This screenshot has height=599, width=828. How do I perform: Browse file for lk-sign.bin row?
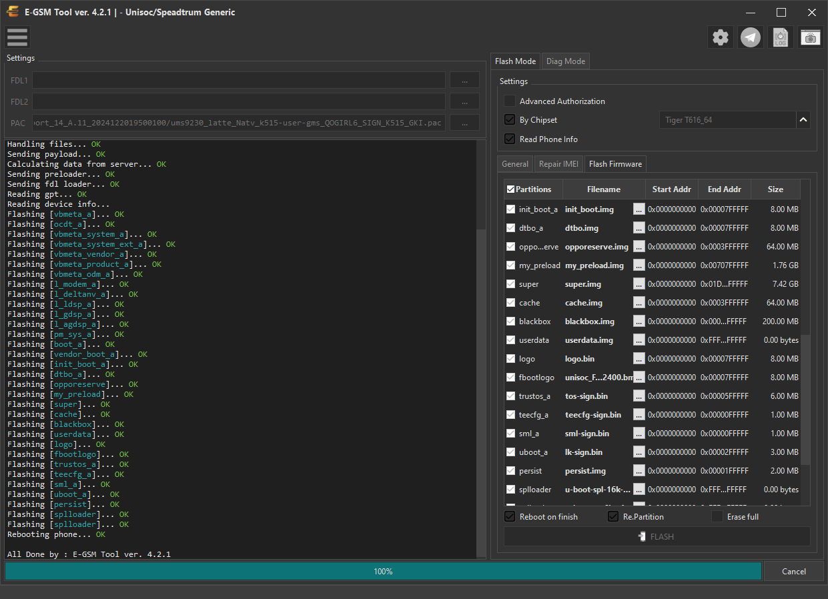point(639,452)
